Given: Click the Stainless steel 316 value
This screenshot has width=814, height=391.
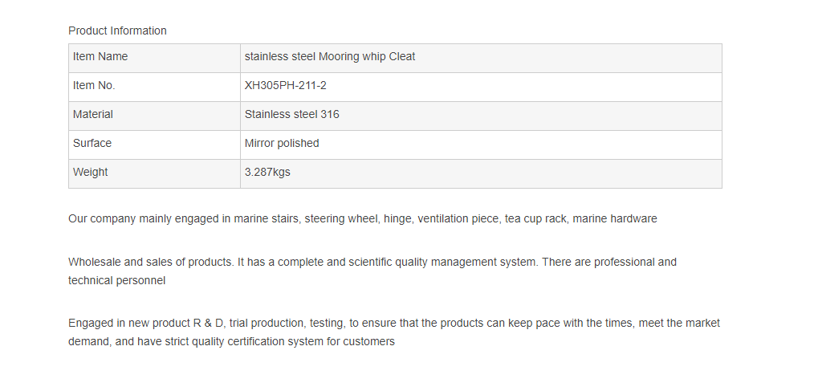Looking at the screenshot, I should click(x=291, y=114).
